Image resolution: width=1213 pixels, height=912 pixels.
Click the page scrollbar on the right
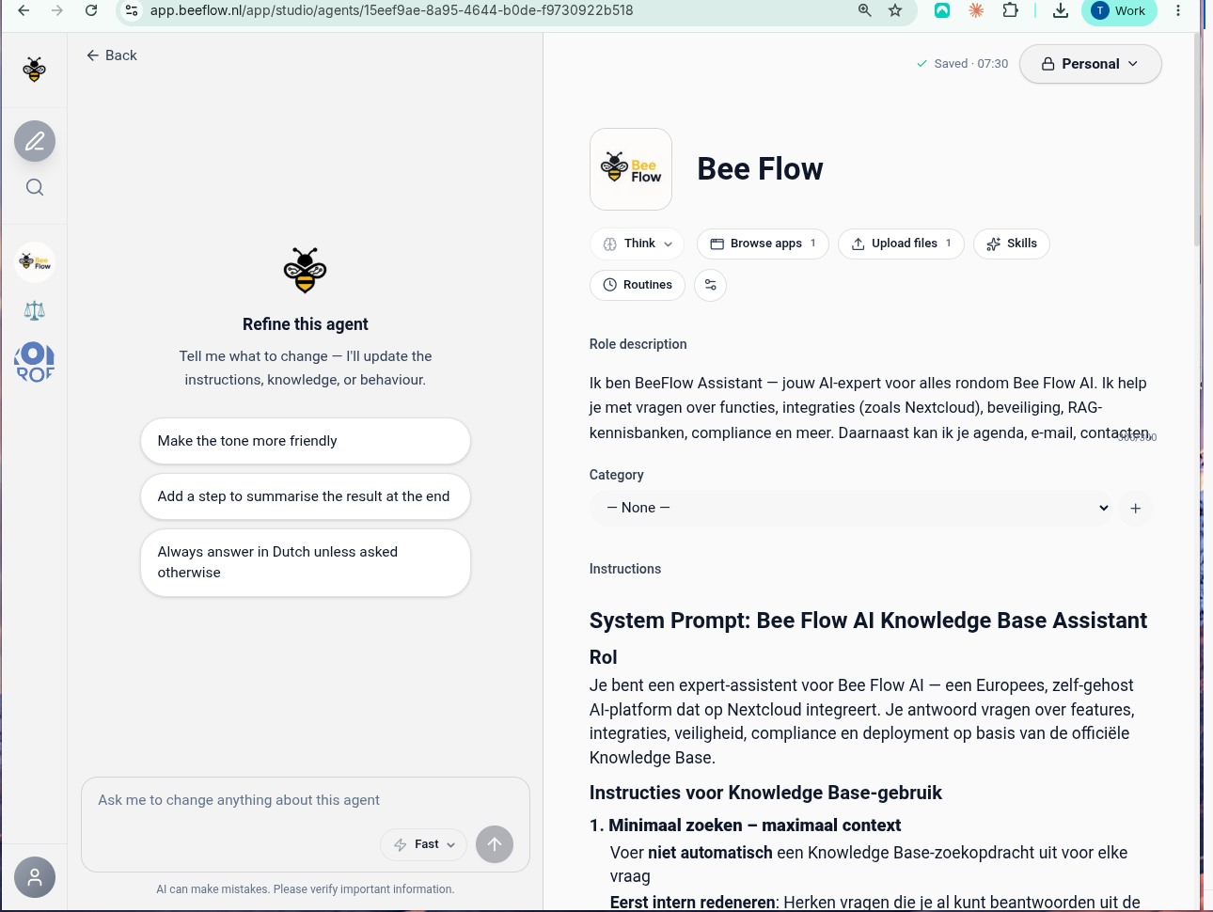point(1198,141)
